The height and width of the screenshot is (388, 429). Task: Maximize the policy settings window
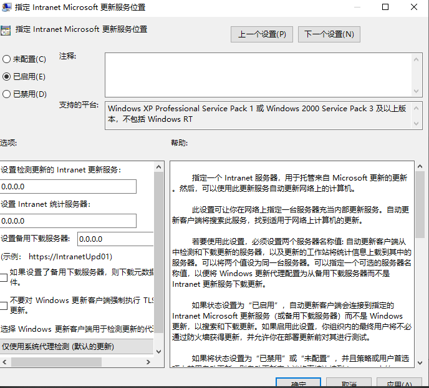tap(385, 7)
